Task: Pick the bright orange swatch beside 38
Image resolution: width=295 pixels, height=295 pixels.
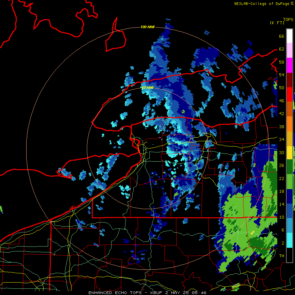Action: pyautogui.click(x=289, y=124)
